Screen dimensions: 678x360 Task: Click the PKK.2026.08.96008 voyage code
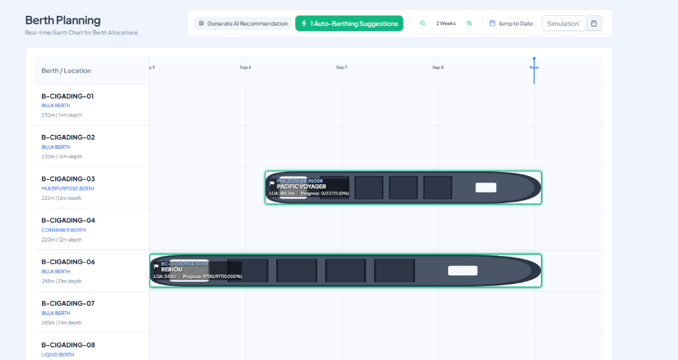click(300, 181)
